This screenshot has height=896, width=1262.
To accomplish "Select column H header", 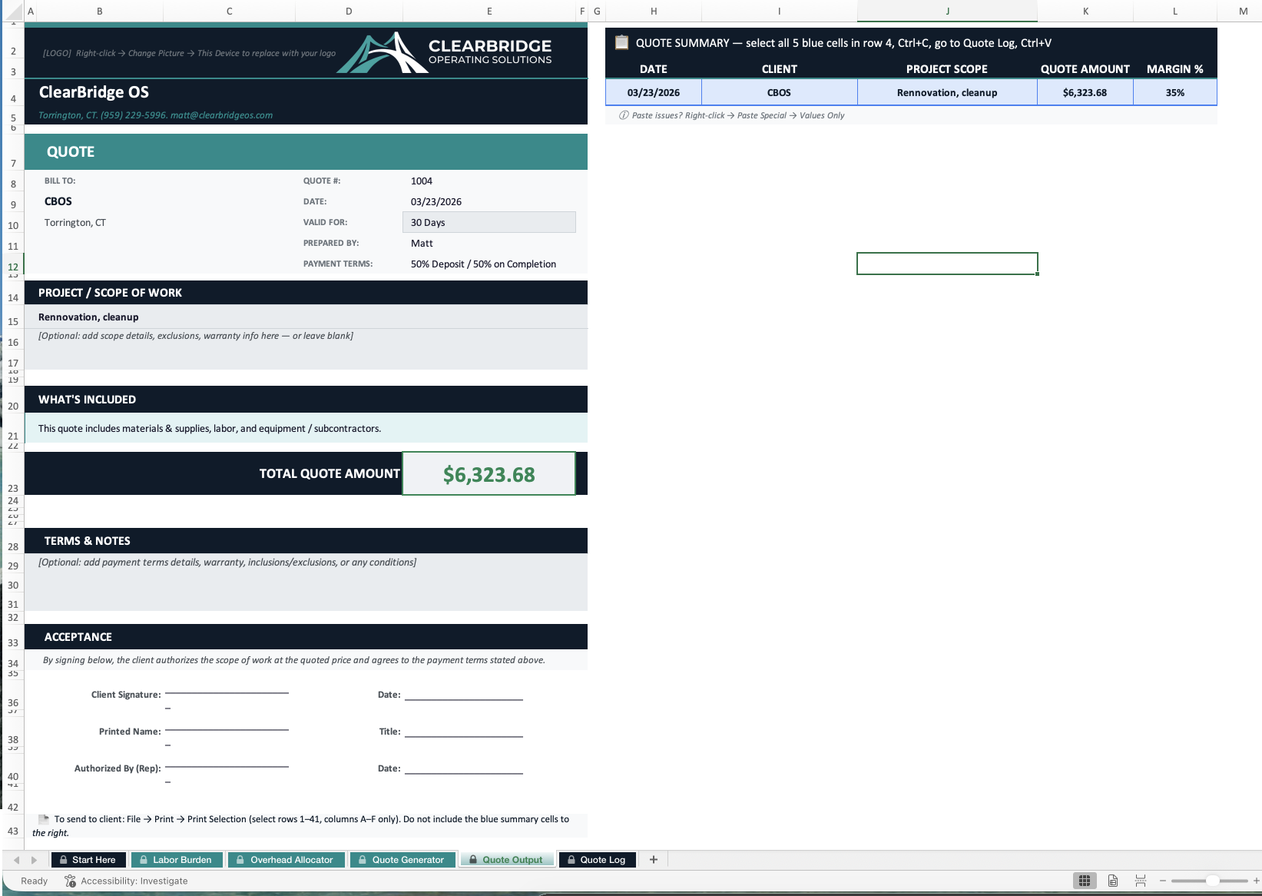I will click(x=654, y=11).
